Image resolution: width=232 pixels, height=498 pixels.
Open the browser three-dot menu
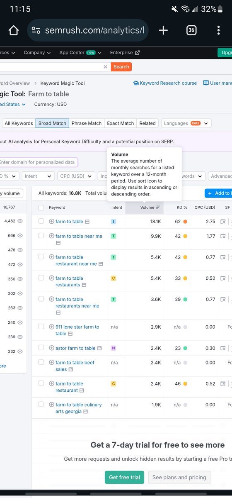pyautogui.click(x=219, y=30)
